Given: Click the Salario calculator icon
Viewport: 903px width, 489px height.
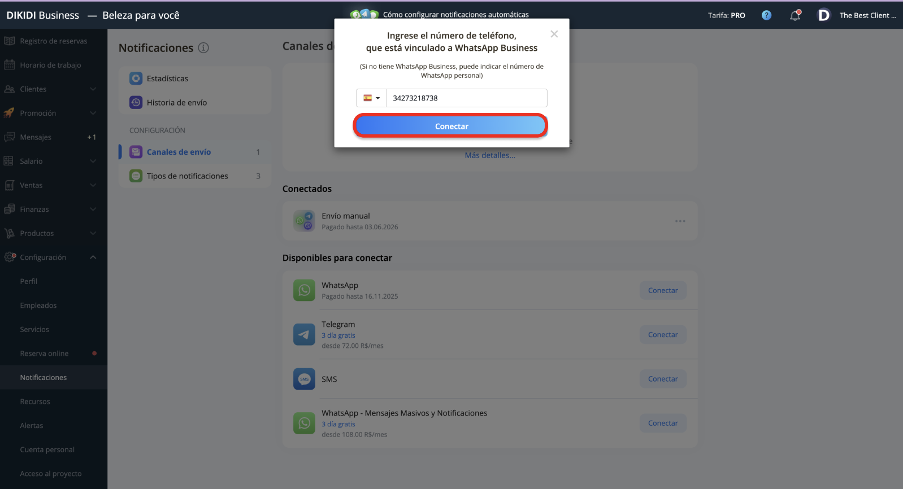Looking at the screenshot, I should [x=9, y=161].
